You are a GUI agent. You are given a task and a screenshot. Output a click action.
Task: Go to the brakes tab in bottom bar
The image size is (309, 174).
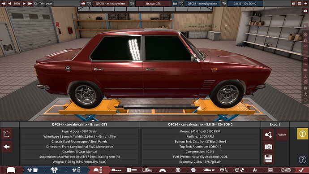click(x=193, y=170)
